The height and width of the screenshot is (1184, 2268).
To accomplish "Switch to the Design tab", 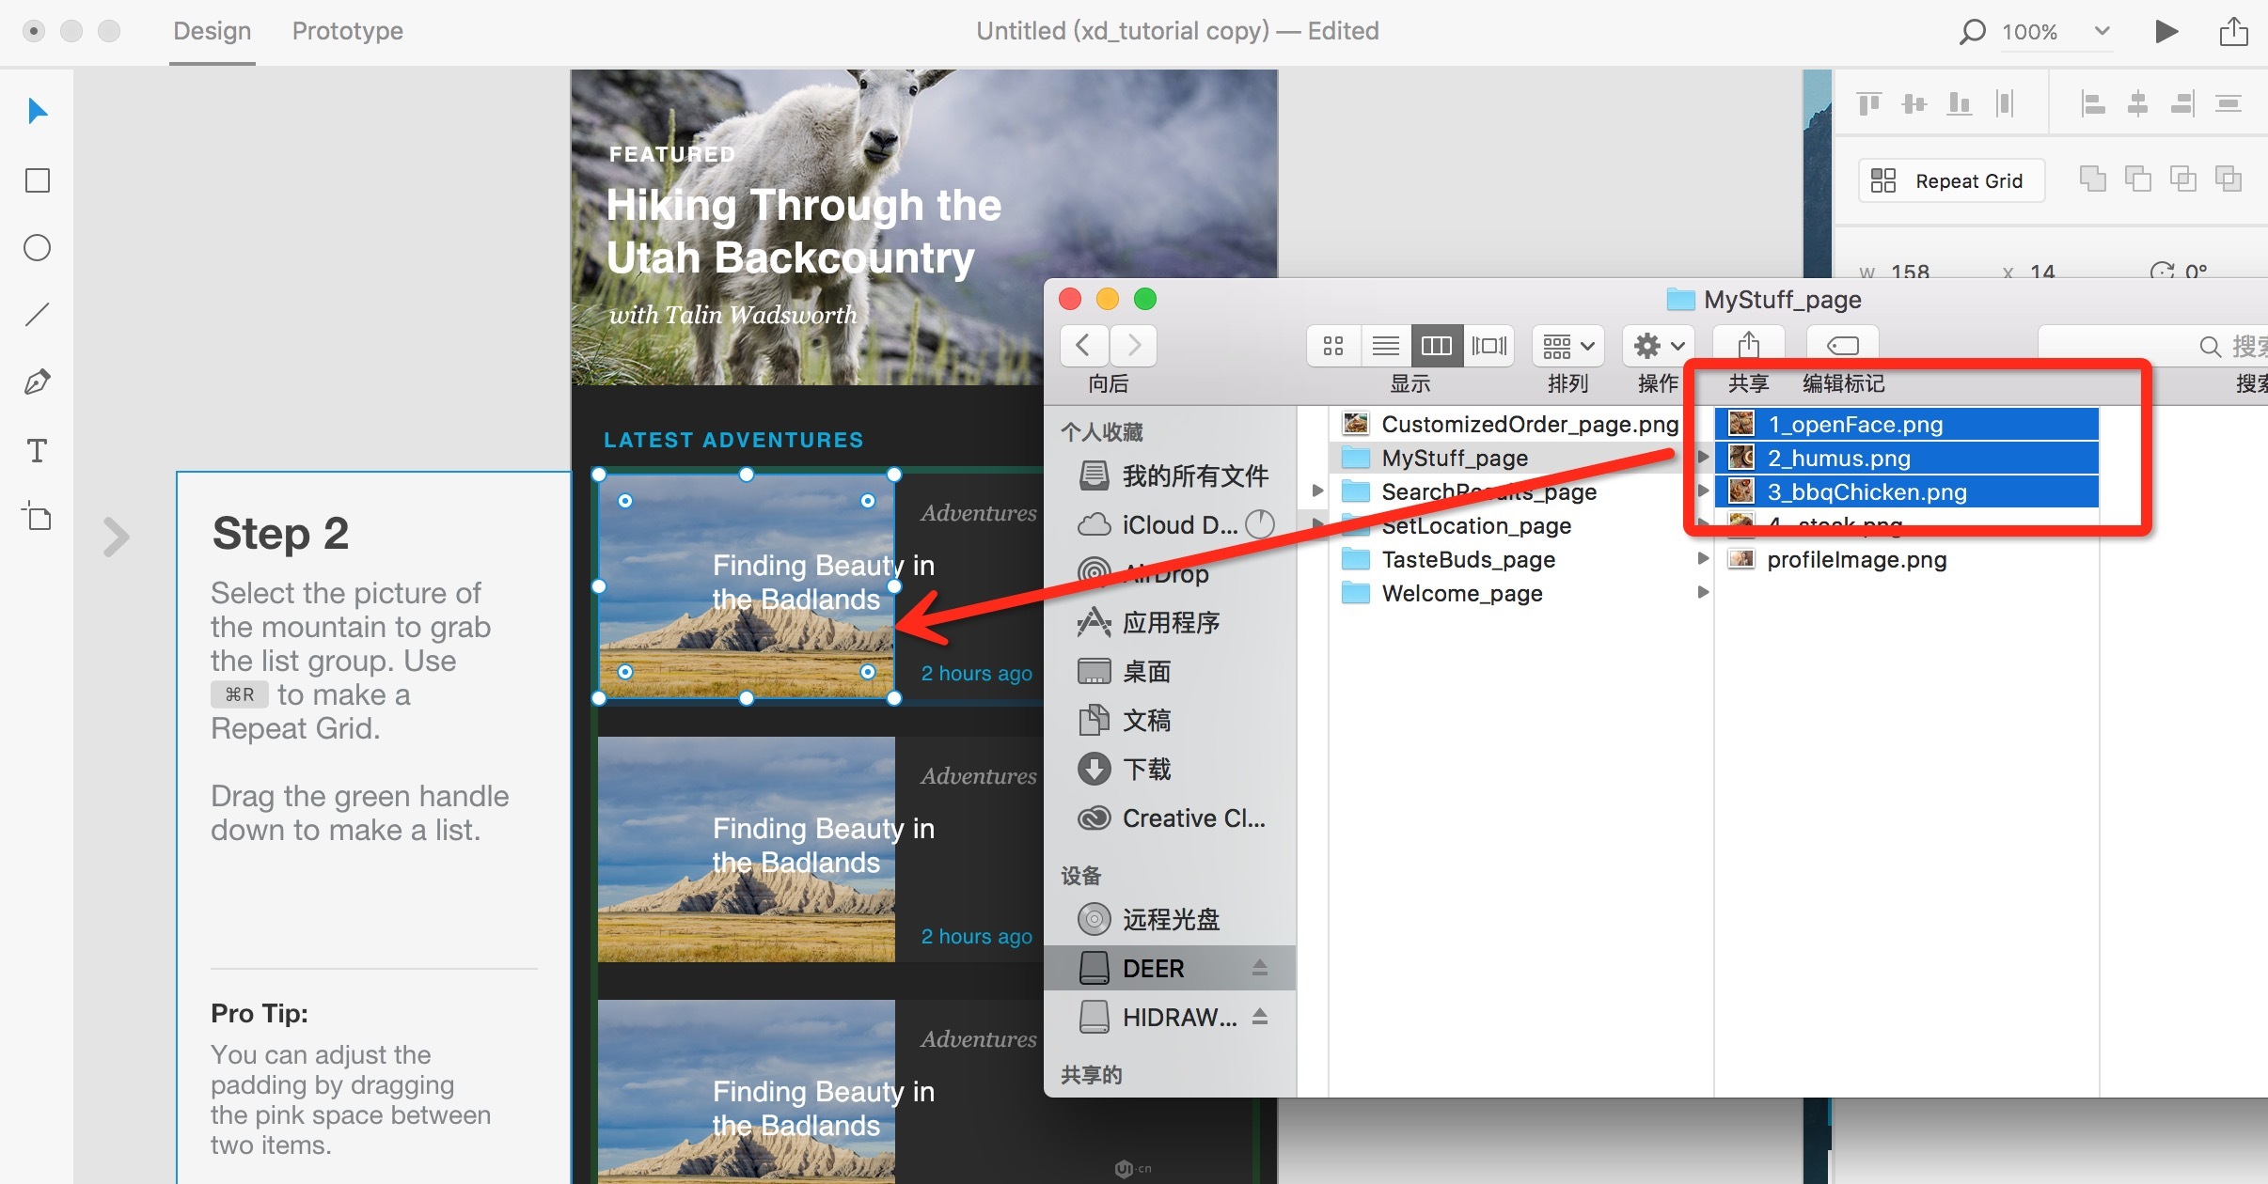I will (212, 32).
